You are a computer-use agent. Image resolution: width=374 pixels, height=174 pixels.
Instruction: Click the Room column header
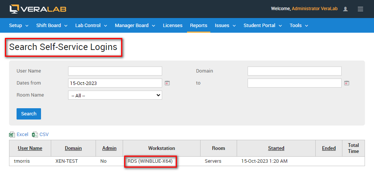pyautogui.click(x=219, y=148)
